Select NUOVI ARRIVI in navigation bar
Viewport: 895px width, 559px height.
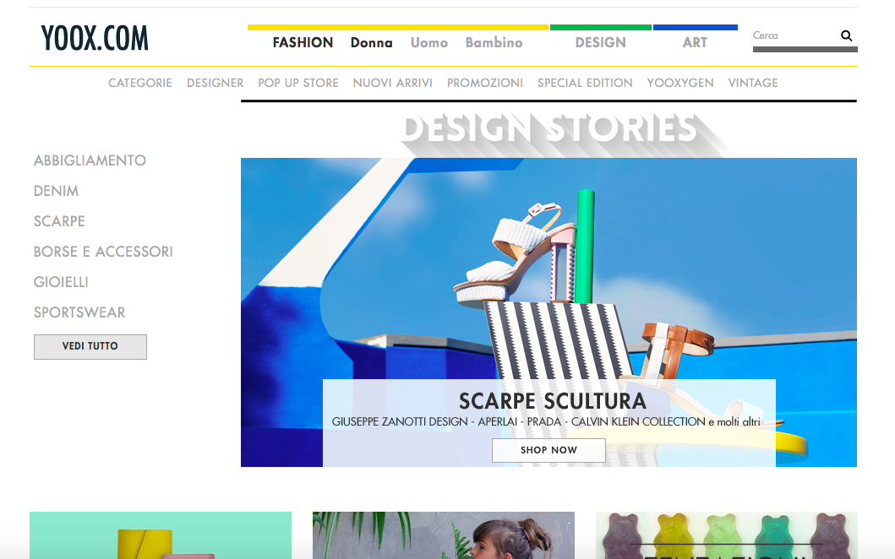(x=392, y=83)
